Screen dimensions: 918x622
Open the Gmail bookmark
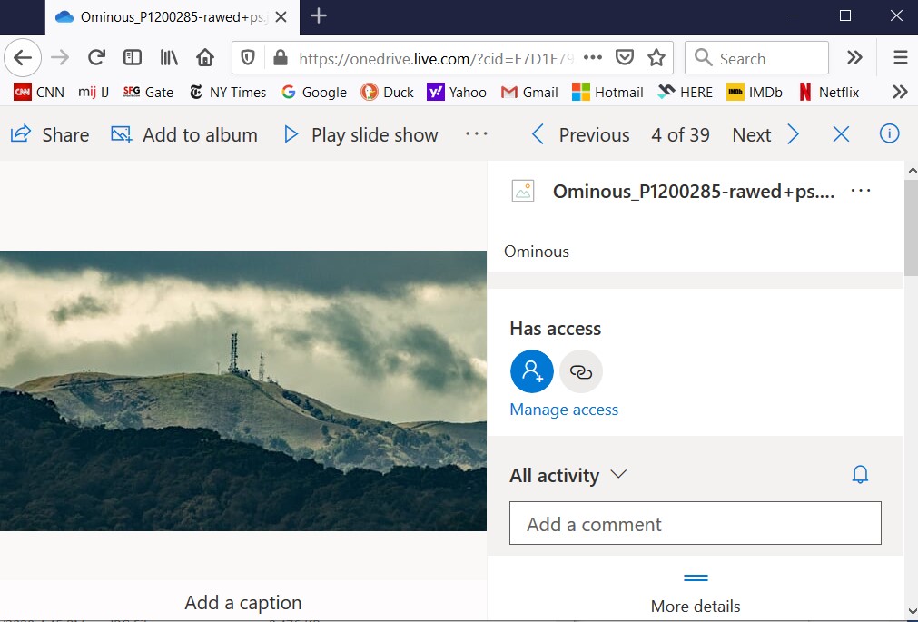[x=529, y=92]
